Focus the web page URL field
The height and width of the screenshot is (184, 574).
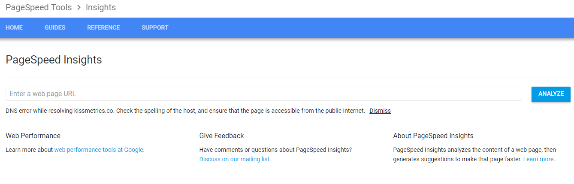[x=263, y=94]
